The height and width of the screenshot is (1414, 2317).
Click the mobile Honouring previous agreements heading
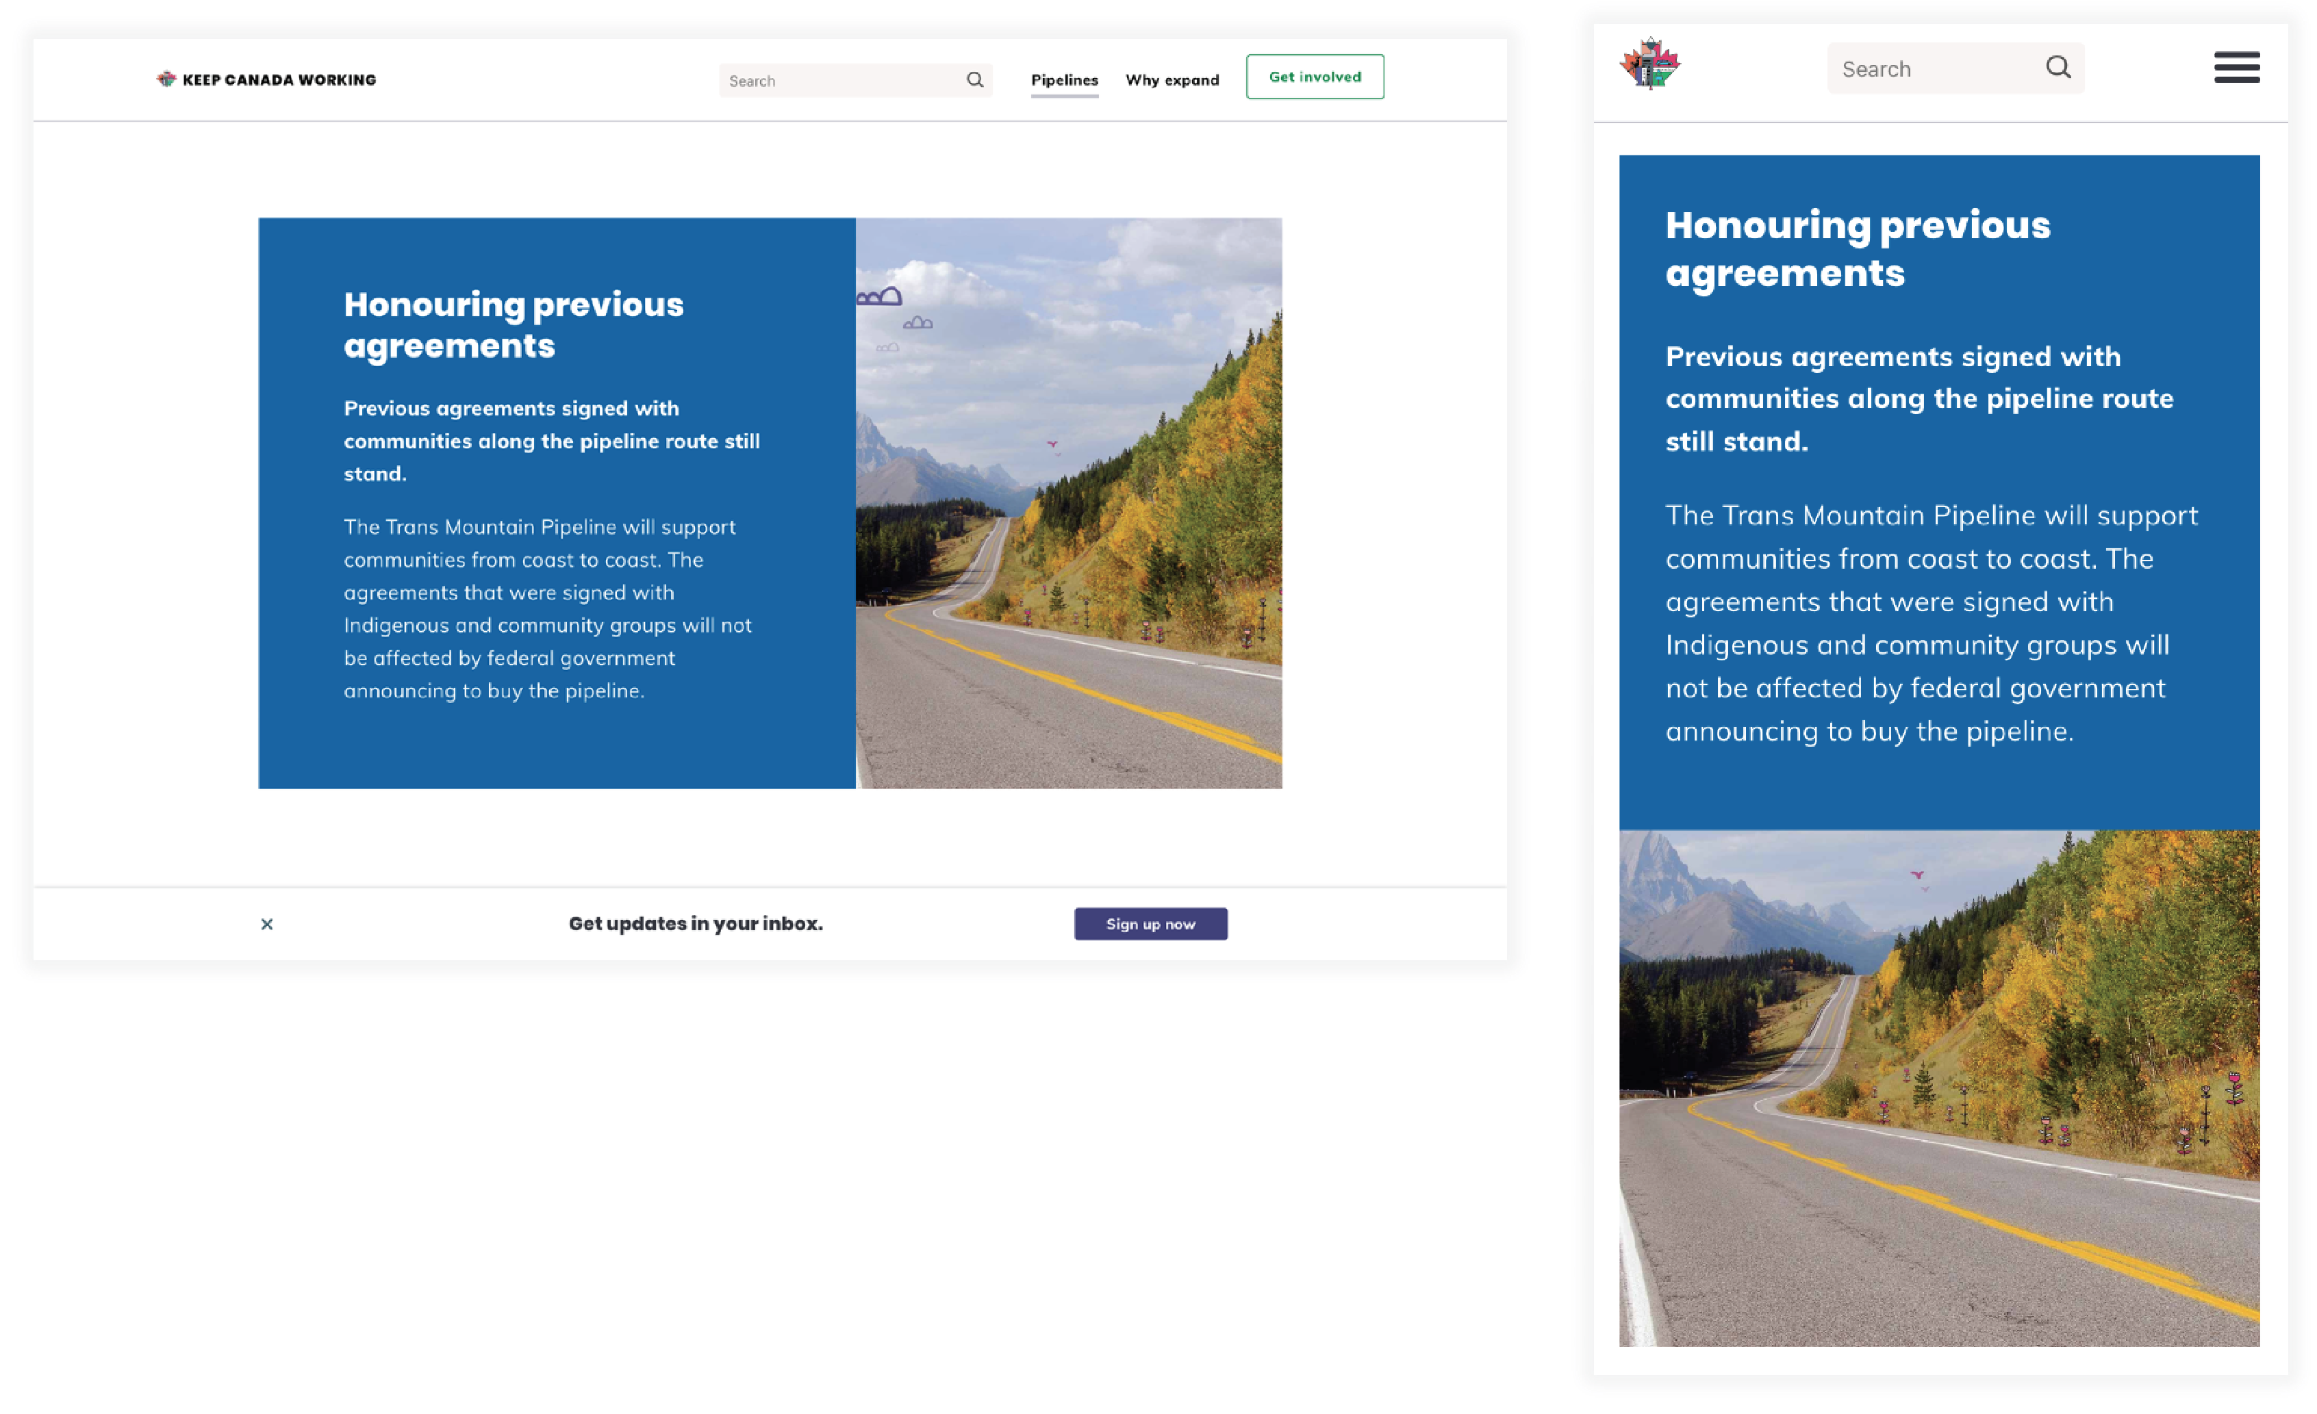pyautogui.click(x=1858, y=249)
